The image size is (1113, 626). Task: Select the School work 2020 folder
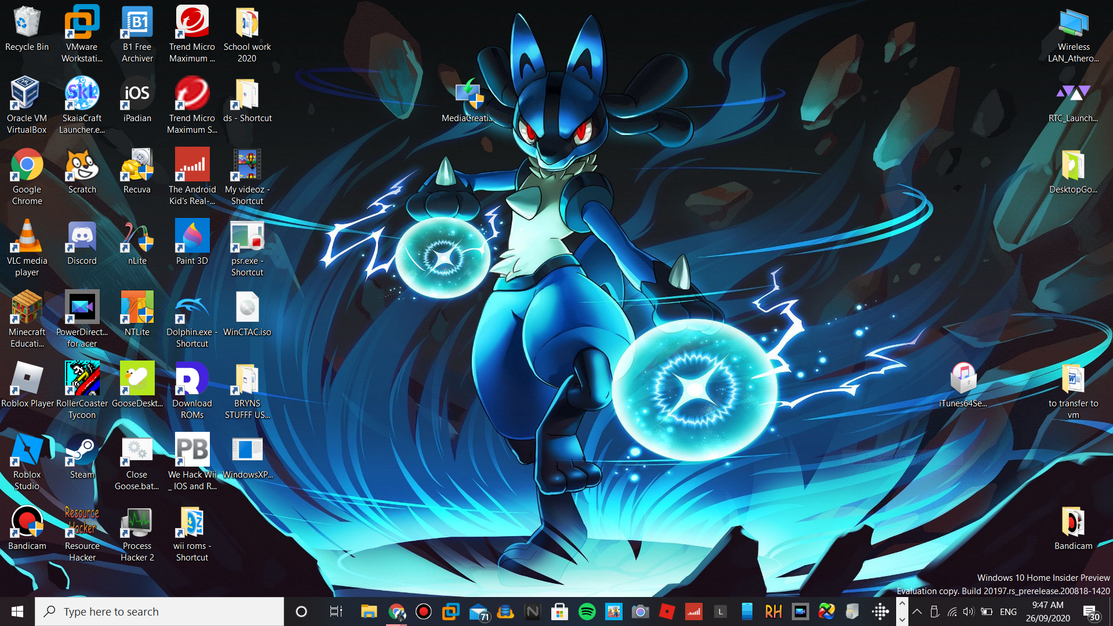click(x=247, y=34)
